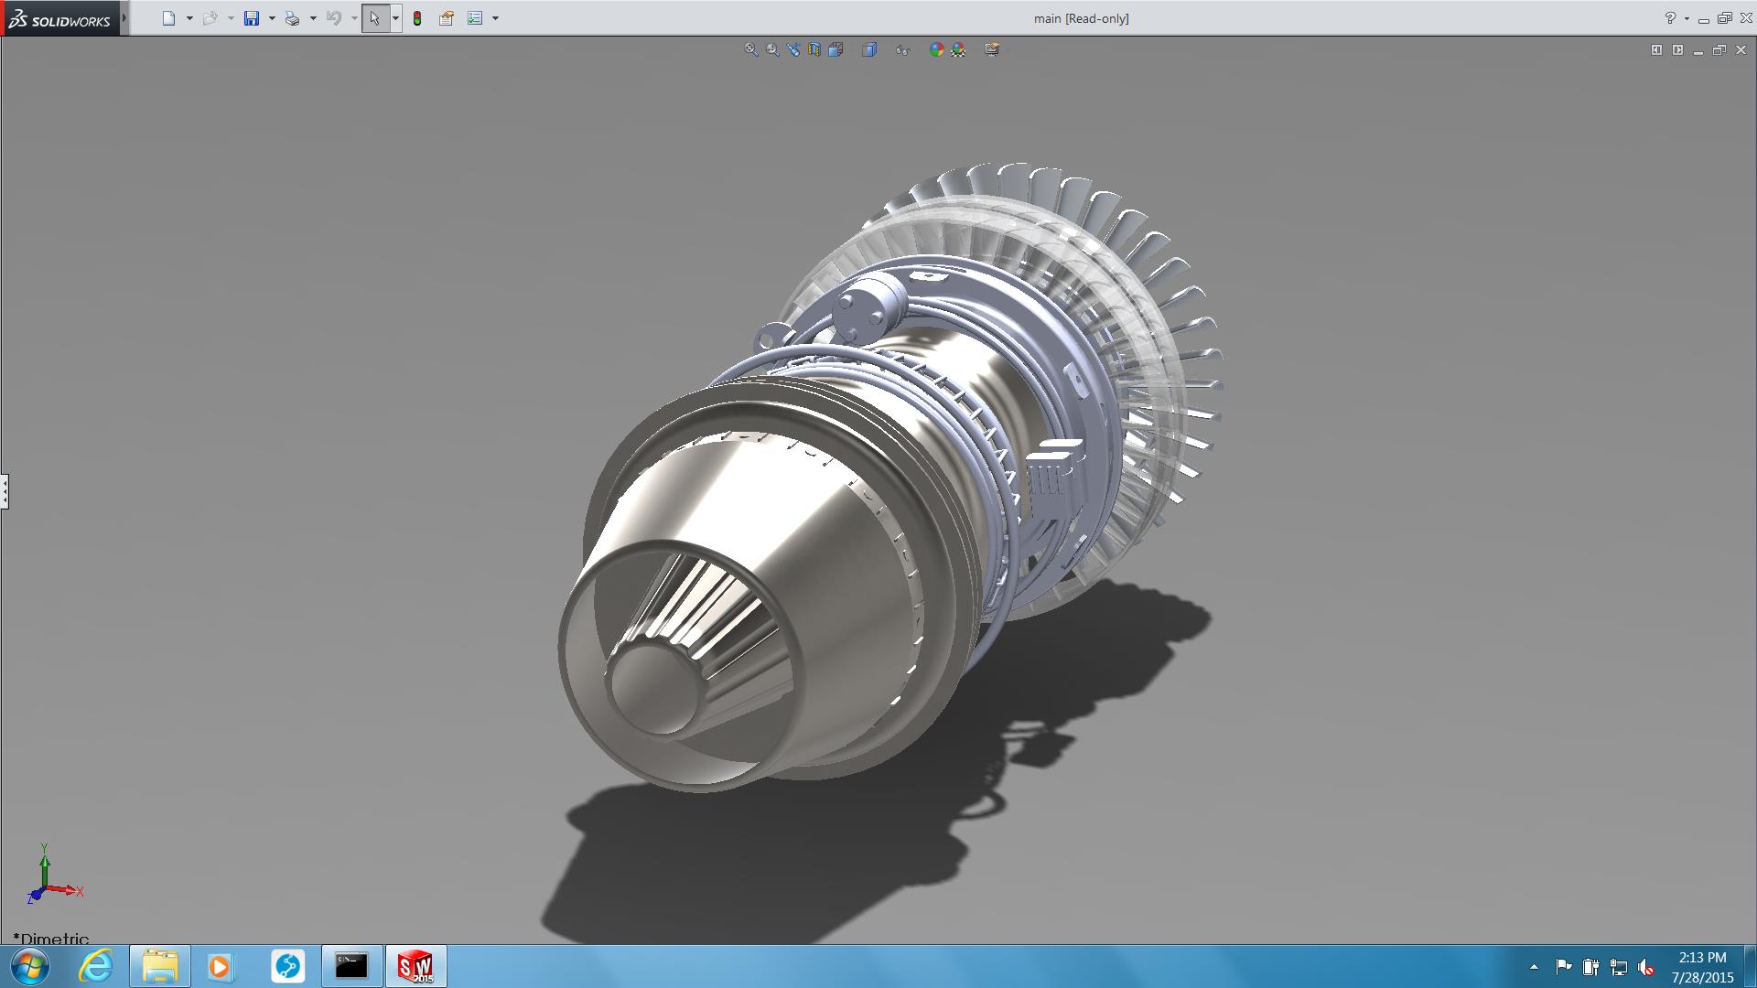Click the Rebuild traffic light icon
This screenshot has height=988, width=1757.
click(x=417, y=18)
